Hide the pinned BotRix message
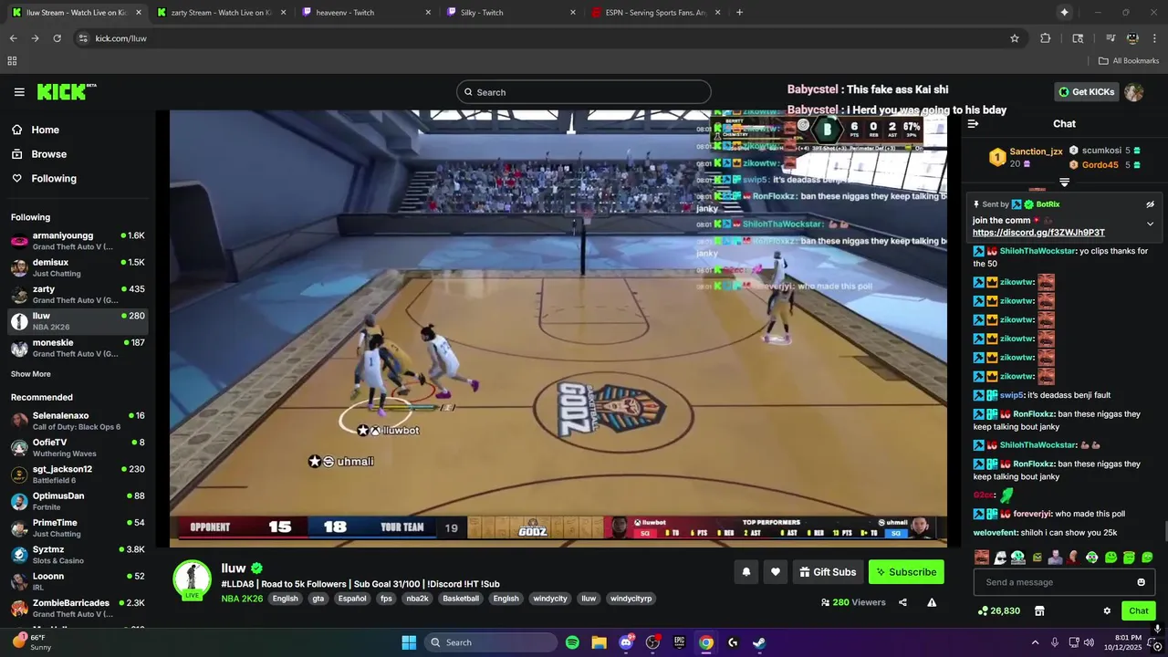The height and width of the screenshot is (657, 1168). pos(1150,204)
